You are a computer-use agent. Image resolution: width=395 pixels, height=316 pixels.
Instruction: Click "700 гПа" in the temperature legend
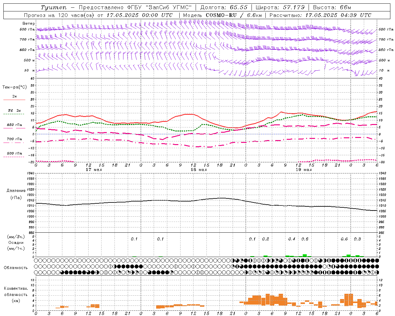pos(15,139)
